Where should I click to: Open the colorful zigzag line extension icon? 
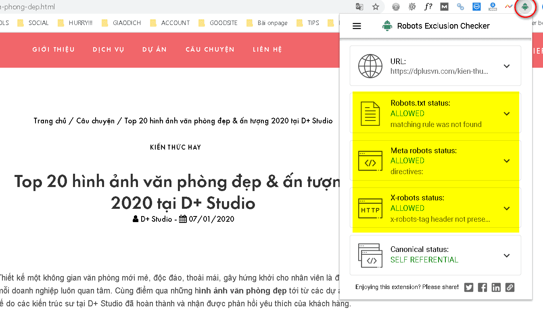click(509, 6)
